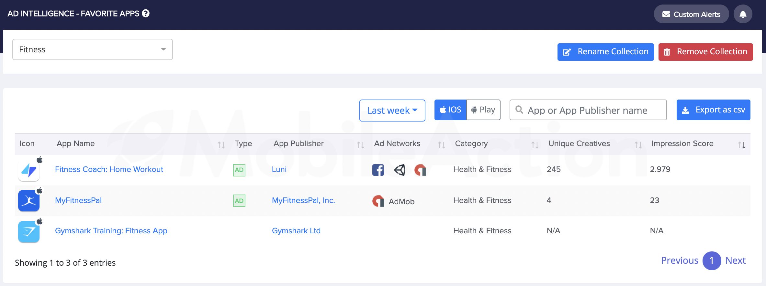Export the table as csv
Image resolution: width=766 pixels, height=286 pixels.
pos(713,110)
